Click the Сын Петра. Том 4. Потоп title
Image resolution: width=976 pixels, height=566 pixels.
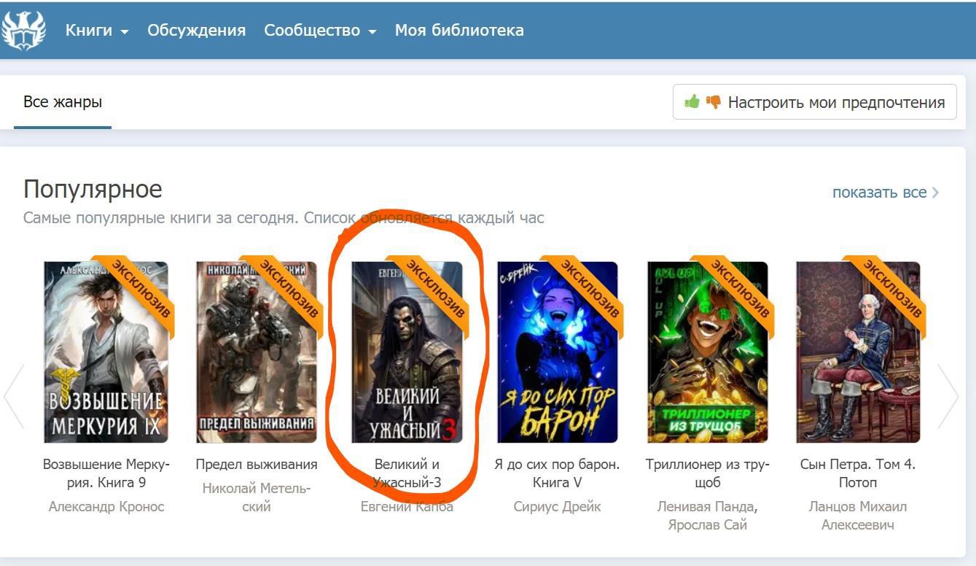[858, 473]
